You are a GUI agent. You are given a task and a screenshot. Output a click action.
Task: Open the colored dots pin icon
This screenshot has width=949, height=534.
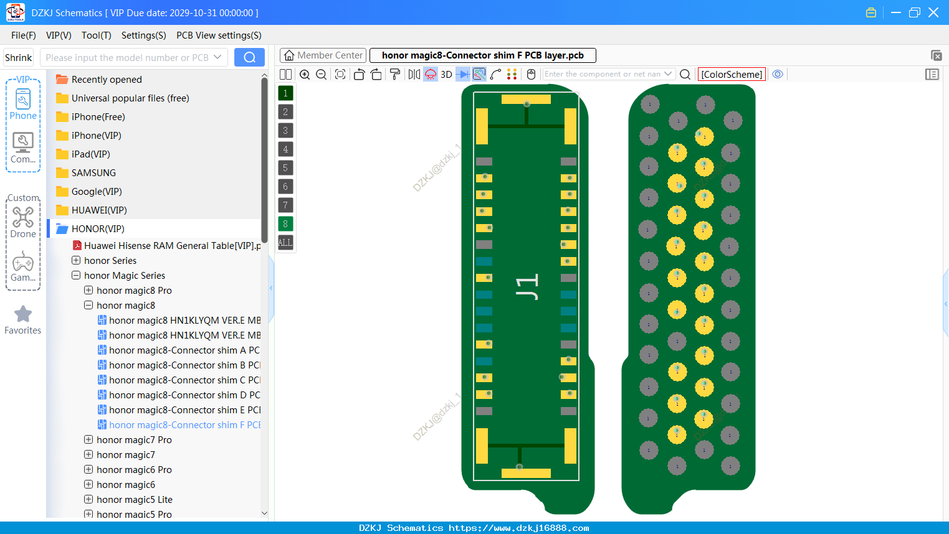pos(512,74)
